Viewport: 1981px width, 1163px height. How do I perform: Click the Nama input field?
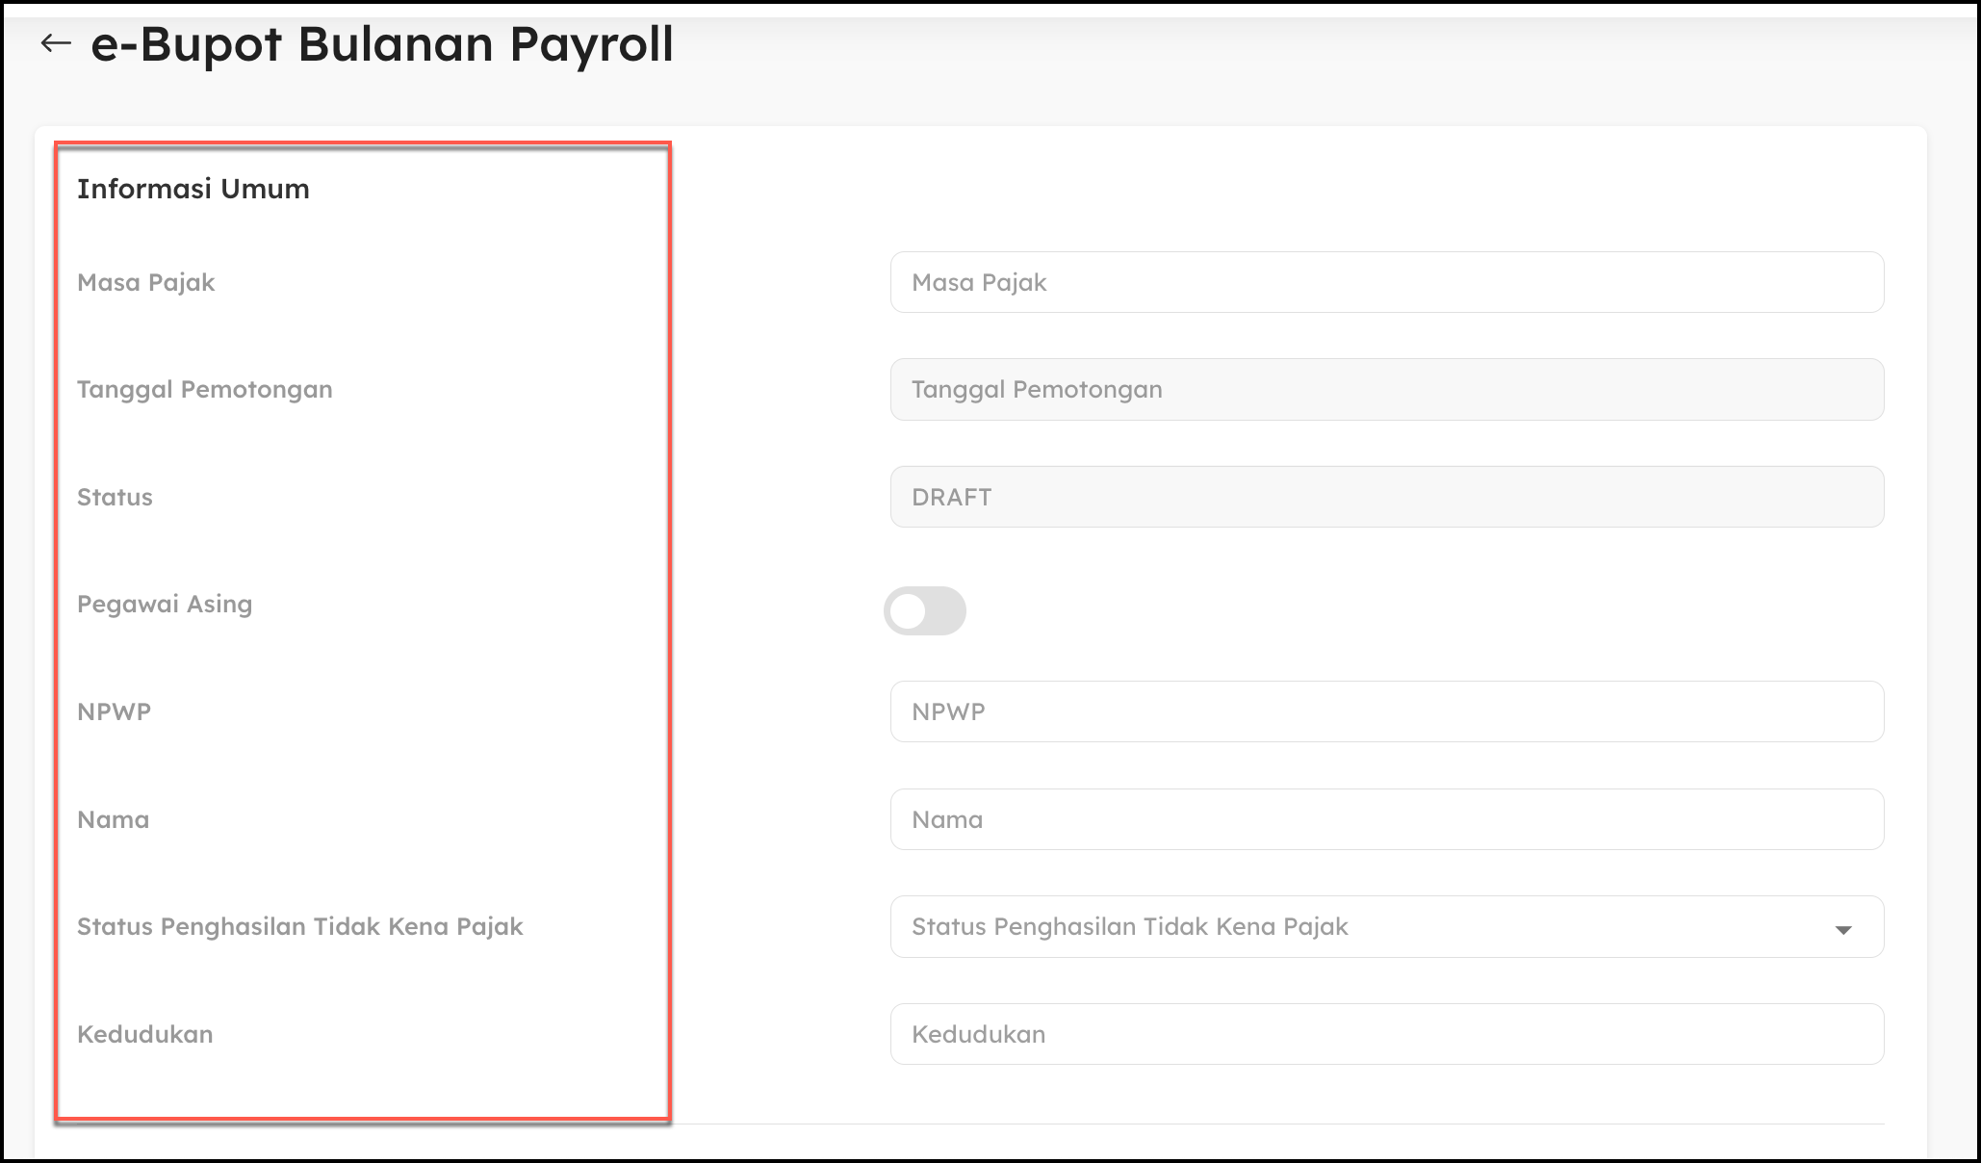[1386, 819]
